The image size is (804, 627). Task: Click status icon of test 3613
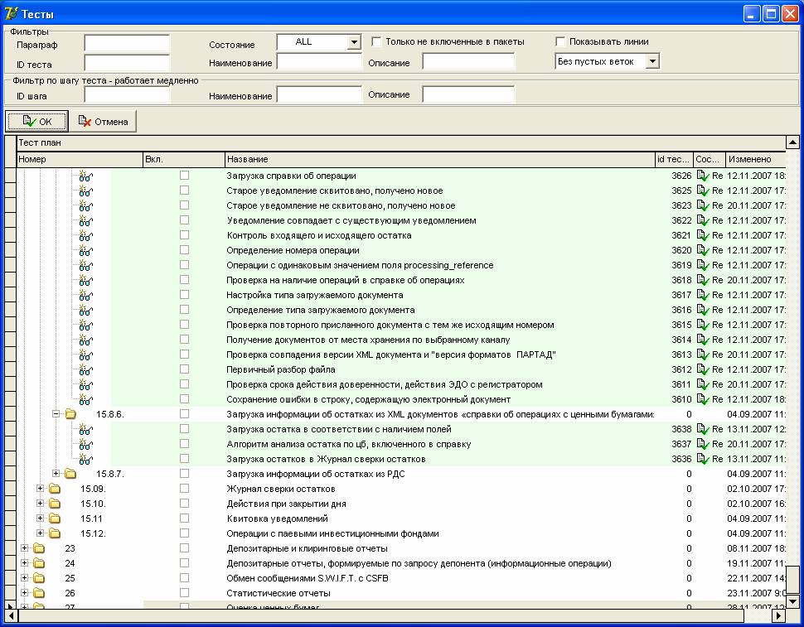703,354
